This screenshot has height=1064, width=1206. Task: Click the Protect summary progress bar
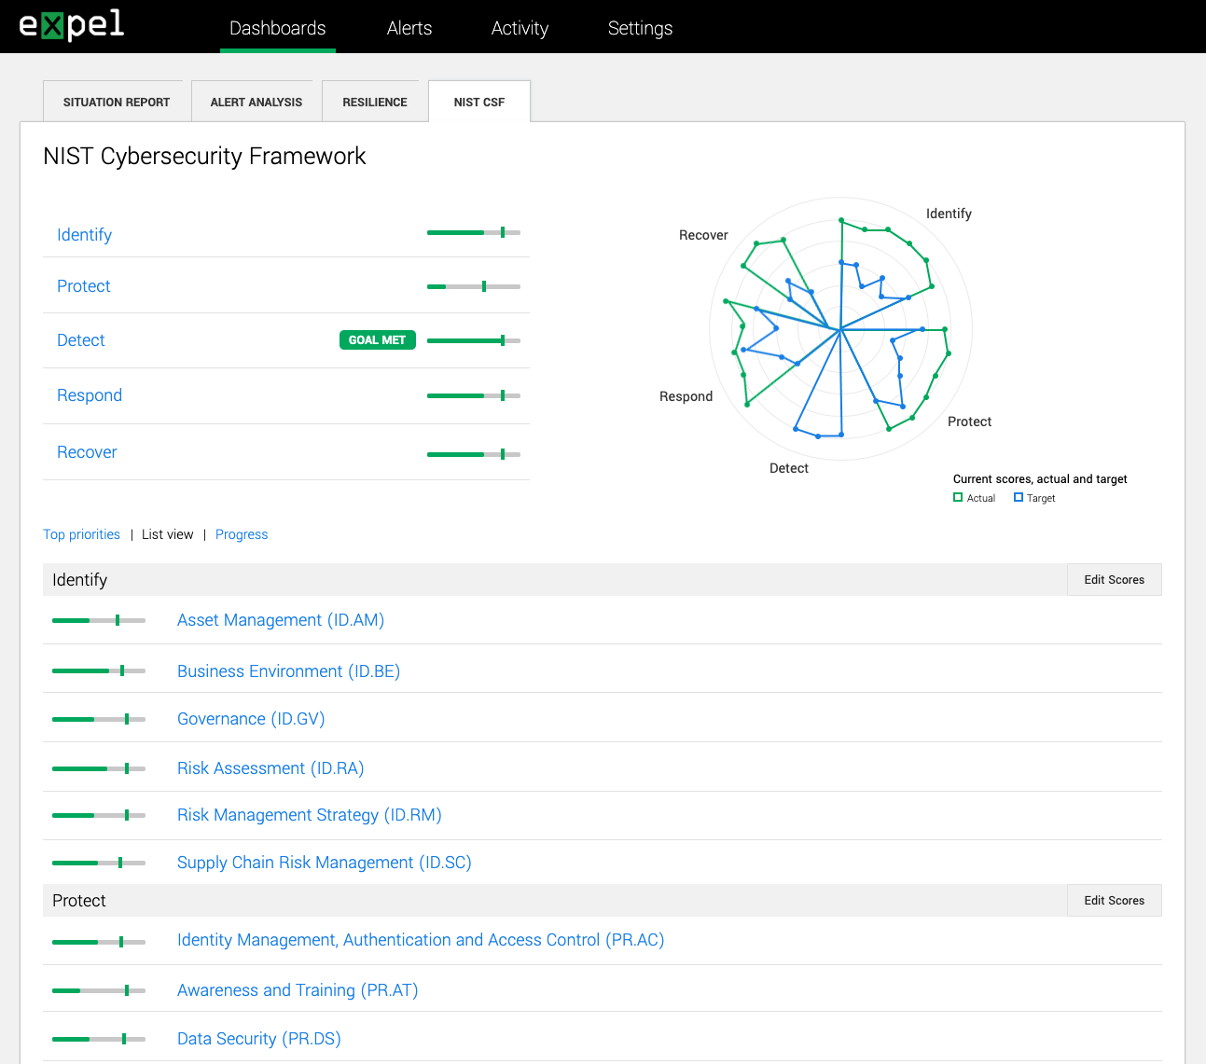(474, 286)
